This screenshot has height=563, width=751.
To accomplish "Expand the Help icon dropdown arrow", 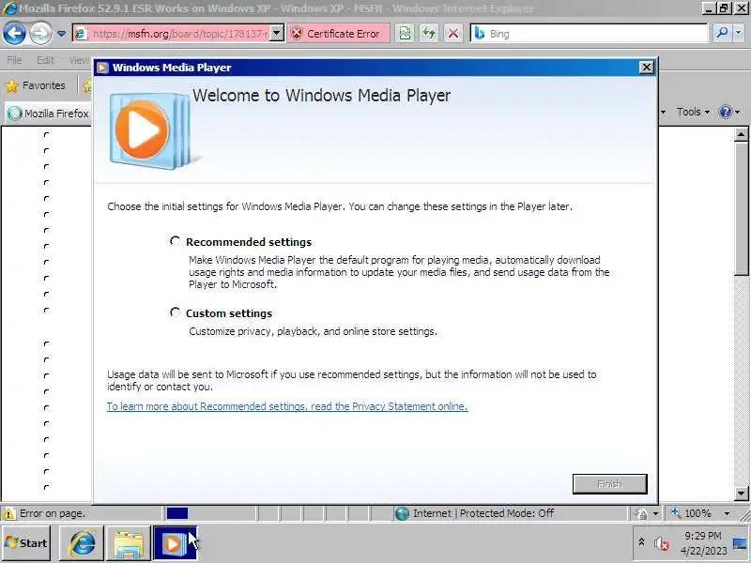I will click(x=738, y=112).
